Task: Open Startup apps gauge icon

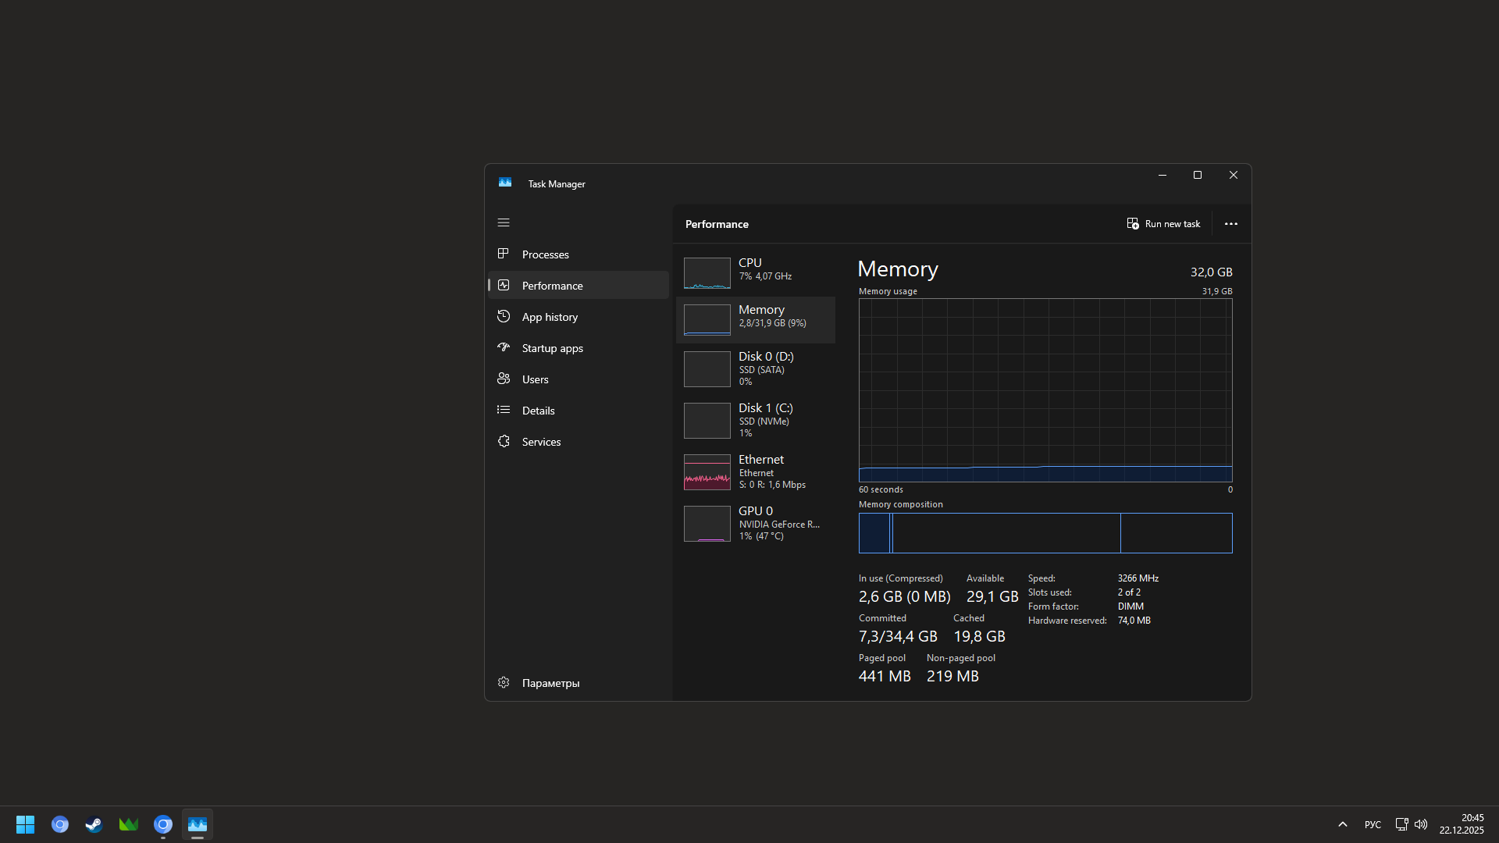Action: tap(504, 348)
